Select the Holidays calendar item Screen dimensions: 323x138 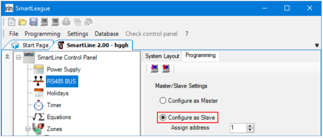tap(57, 93)
